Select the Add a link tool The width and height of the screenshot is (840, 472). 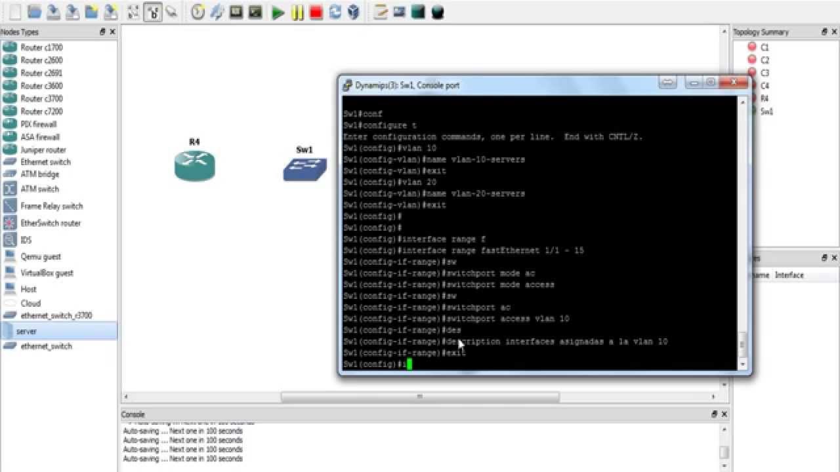172,12
